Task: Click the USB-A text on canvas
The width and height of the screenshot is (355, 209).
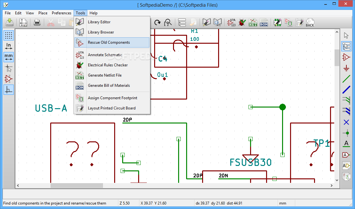Action: [51, 108]
